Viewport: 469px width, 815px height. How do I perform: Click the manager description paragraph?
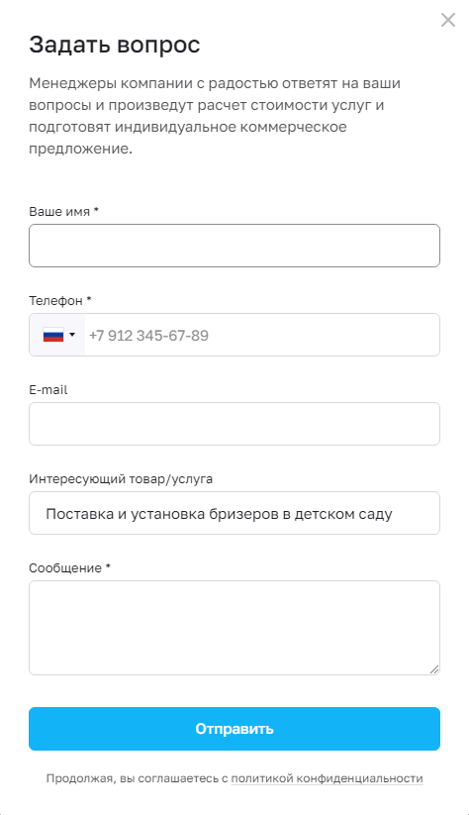215,116
